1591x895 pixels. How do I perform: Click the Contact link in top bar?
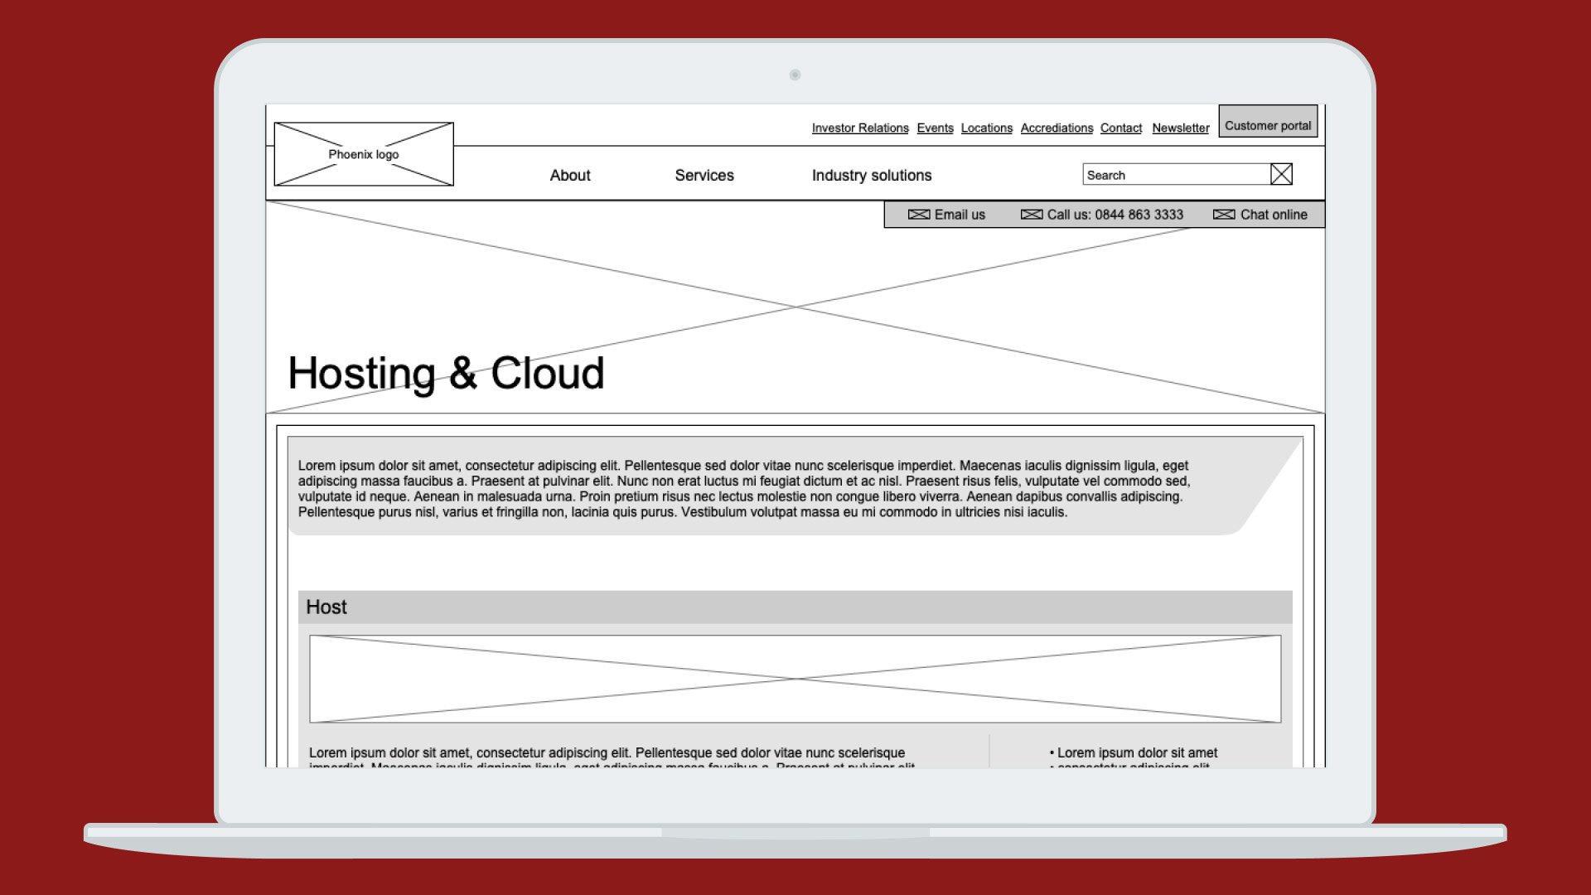(1120, 128)
